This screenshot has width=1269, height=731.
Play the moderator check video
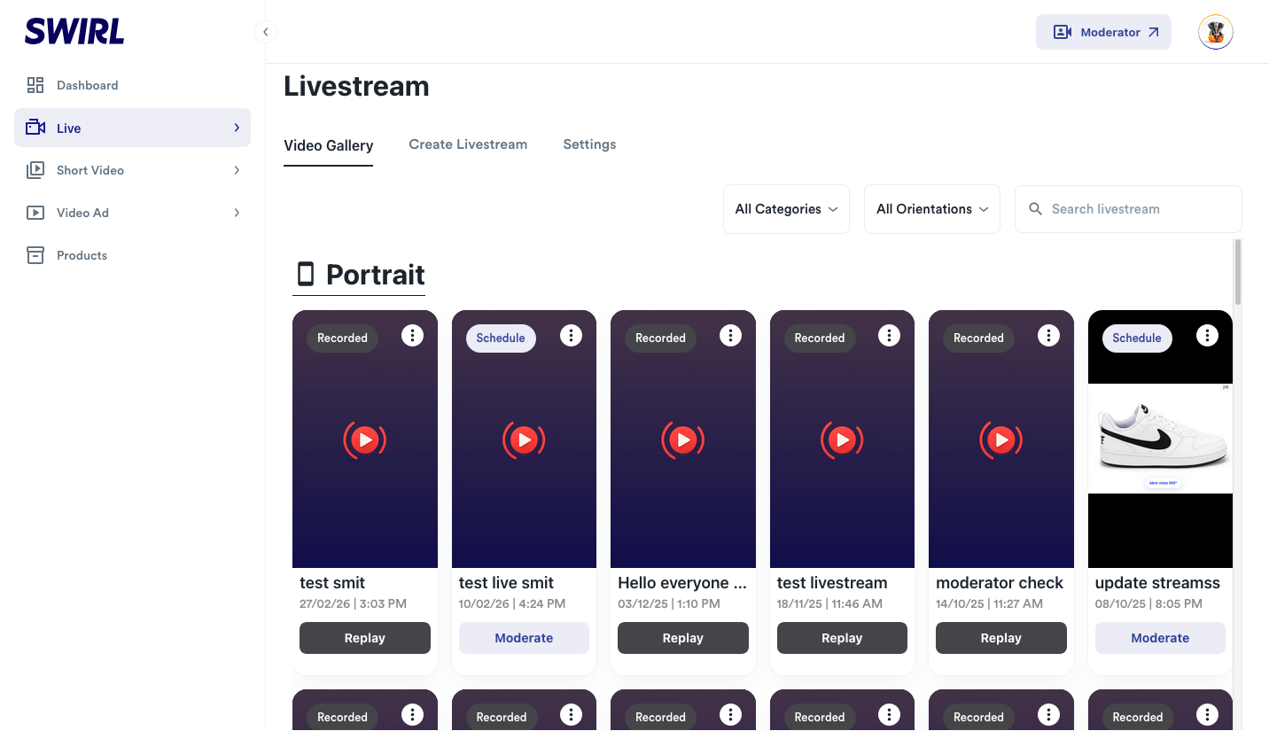pos(1001,439)
